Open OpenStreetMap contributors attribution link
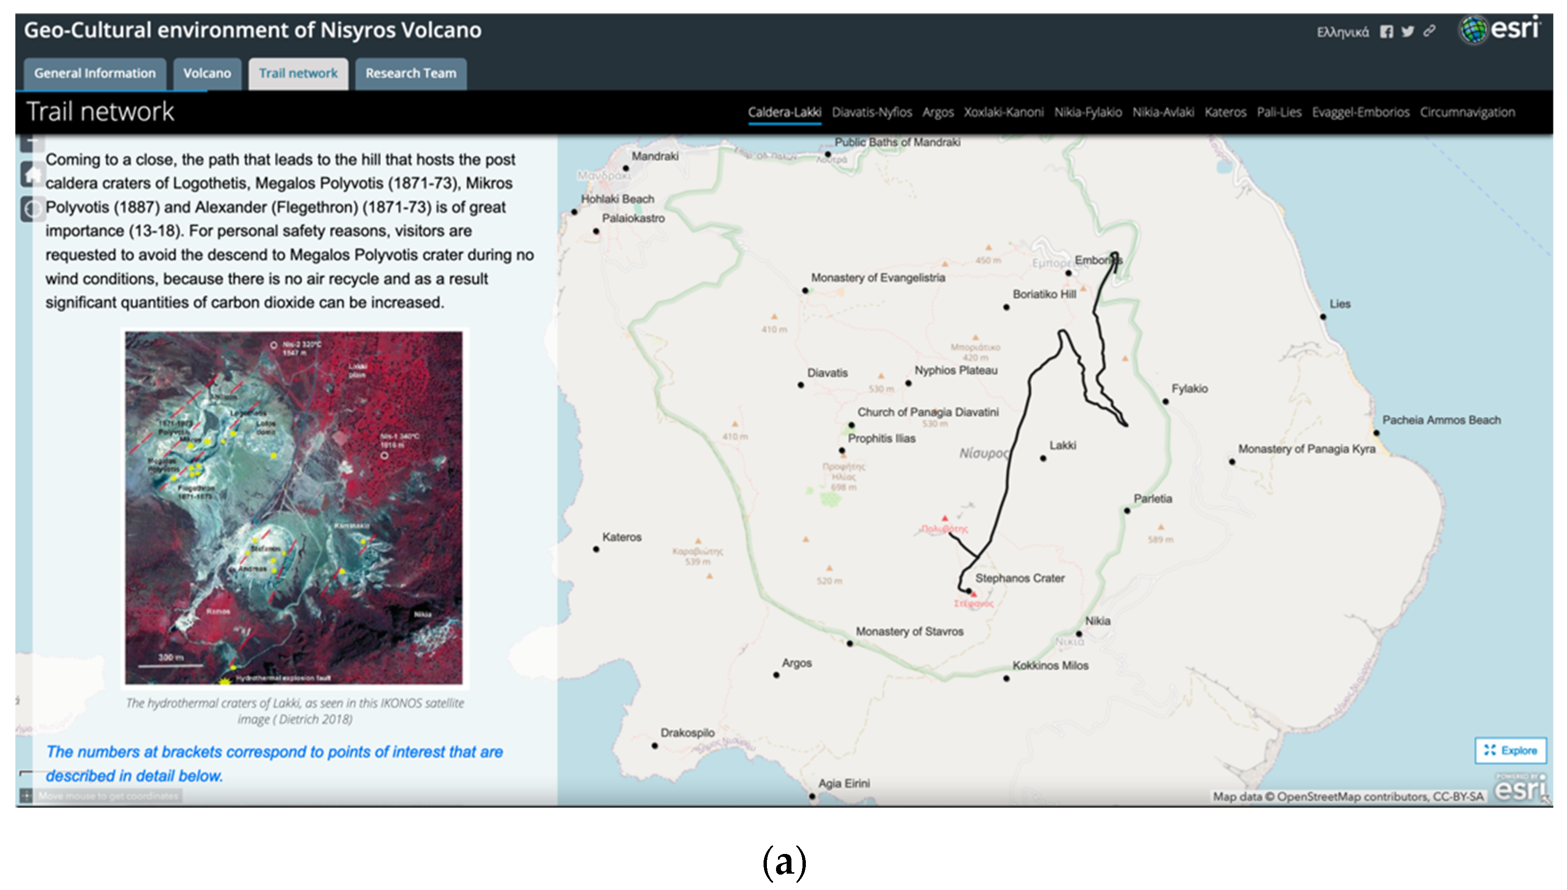Screen dimensions: 1567x890 point(1354,796)
